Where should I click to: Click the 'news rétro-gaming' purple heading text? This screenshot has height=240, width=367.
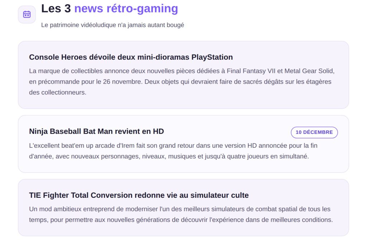click(126, 9)
